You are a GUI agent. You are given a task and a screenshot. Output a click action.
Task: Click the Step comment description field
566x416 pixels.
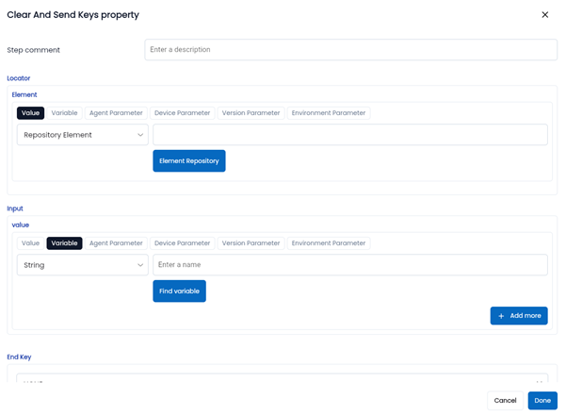pyautogui.click(x=350, y=50)
